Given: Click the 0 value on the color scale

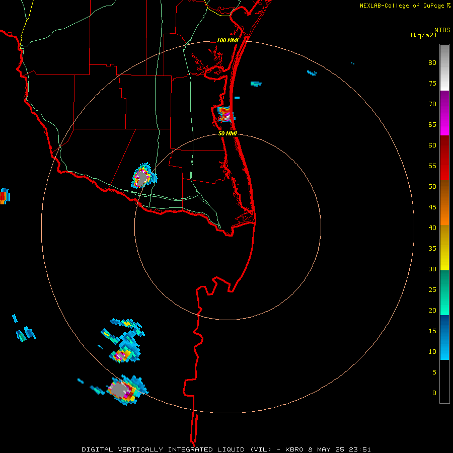Looking at the screenshot, I should pos(434,393).
